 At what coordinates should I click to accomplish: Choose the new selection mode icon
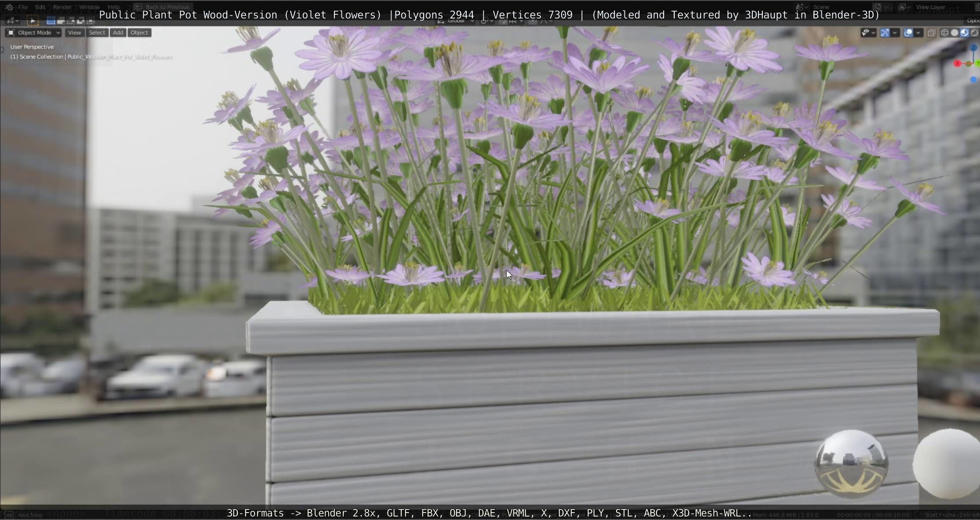[51, 21]
